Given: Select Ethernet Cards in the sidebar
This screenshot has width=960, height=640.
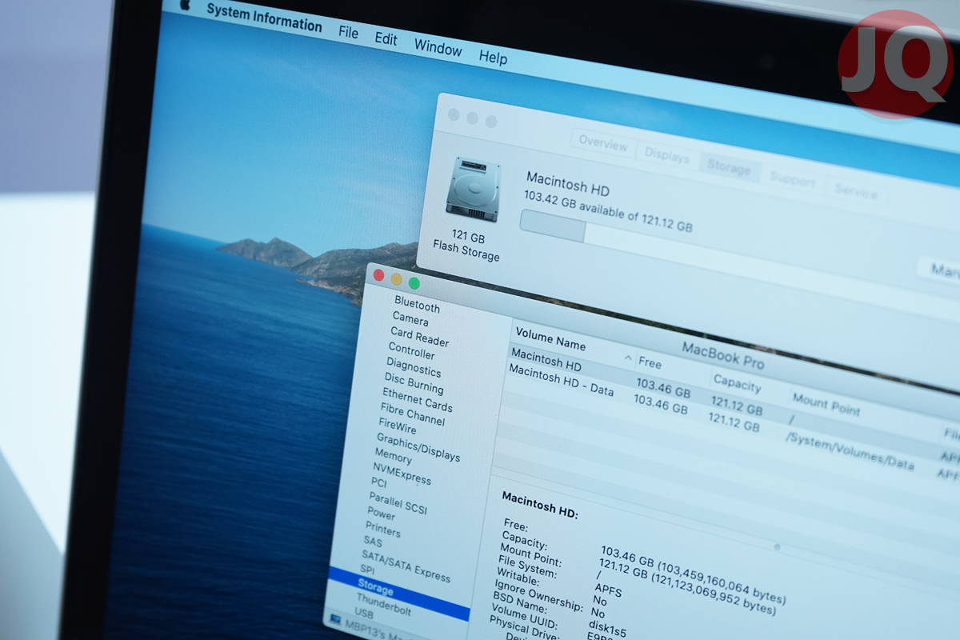Looking at the screenshot, I should click(x=416, y=399).
